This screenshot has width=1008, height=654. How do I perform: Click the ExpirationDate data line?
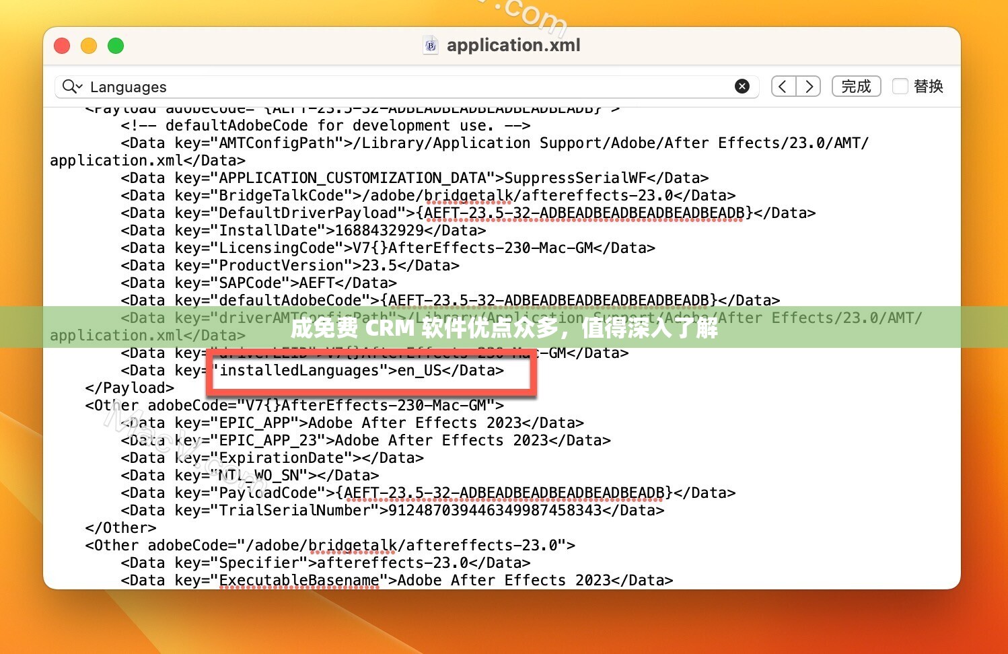273,458
